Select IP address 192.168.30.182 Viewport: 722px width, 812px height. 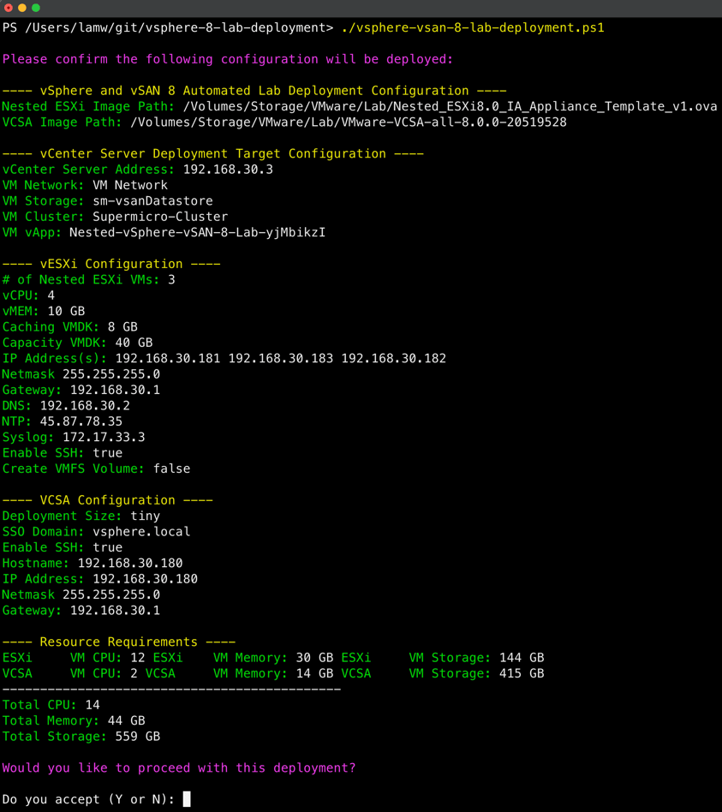pyautogui.click(x=394, y=358)
